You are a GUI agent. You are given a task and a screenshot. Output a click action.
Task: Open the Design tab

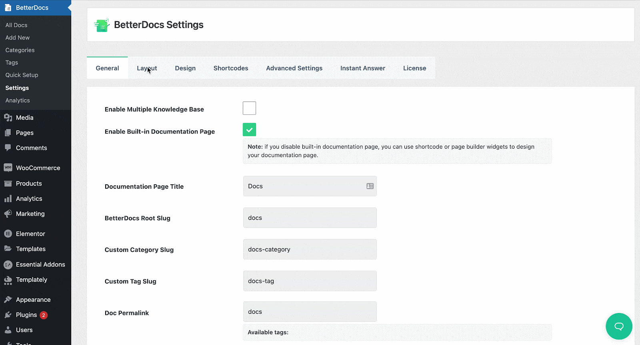[185, 68]
